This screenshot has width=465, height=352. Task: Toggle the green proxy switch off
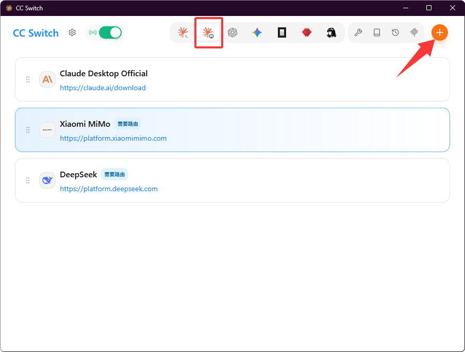point(110,32)
